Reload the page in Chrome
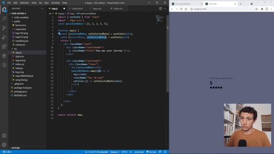 pos(182,9)
